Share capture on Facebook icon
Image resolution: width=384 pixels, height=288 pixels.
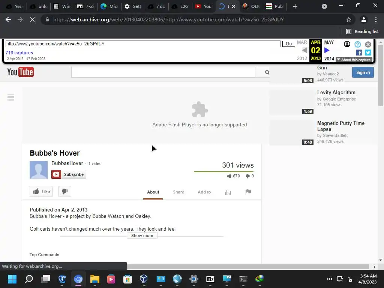359,52
